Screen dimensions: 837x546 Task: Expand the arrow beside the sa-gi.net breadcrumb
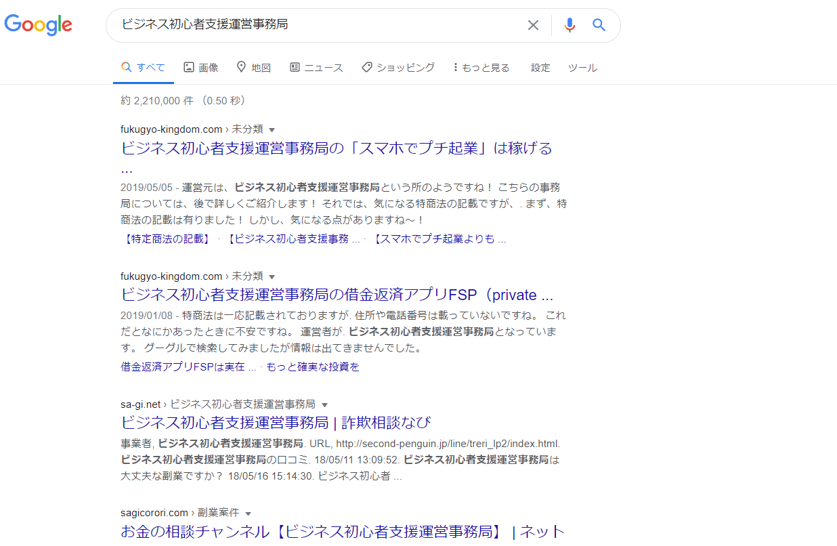tap(324, 404)
